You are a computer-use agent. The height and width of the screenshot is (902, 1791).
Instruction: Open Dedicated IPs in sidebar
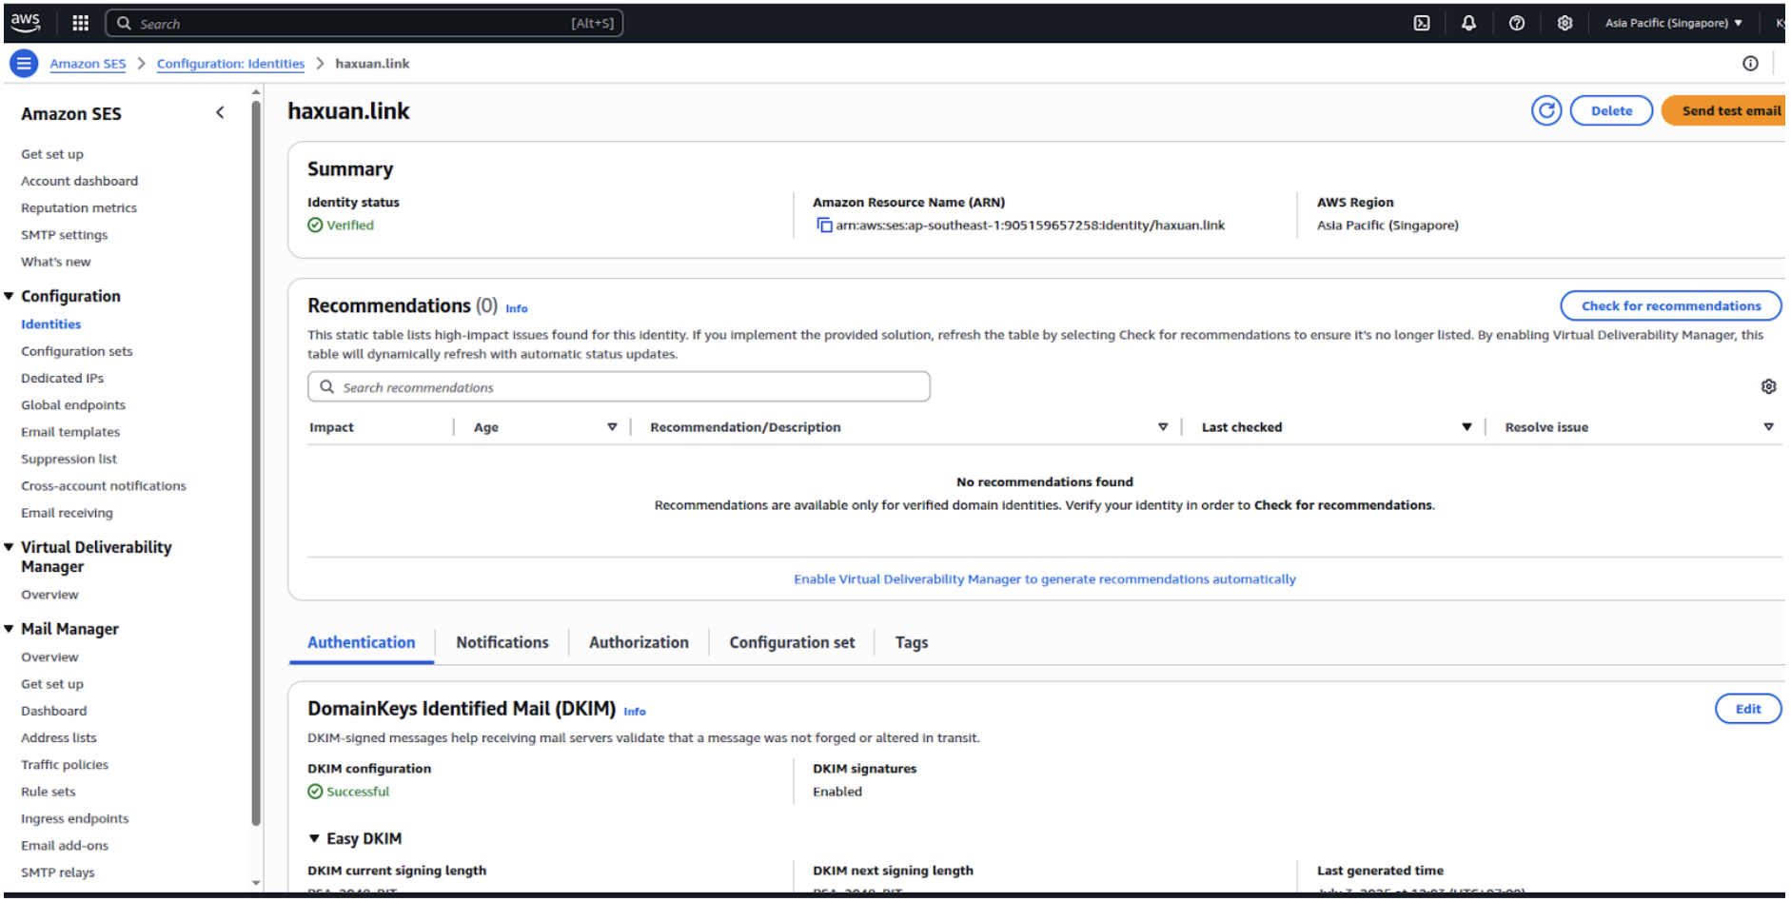pos(63,378)
